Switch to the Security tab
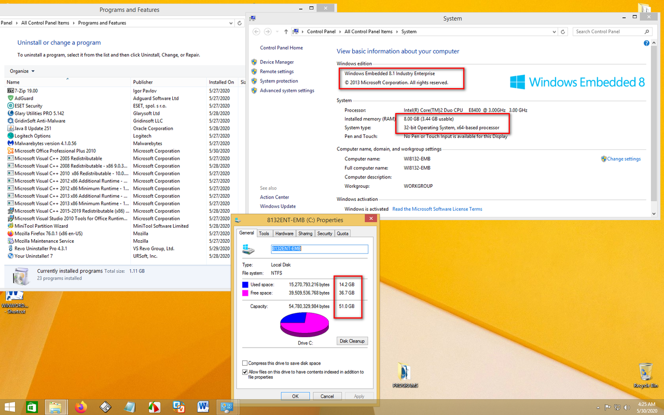This screenshot has width=664, height=415. click(x=325, y=233)
